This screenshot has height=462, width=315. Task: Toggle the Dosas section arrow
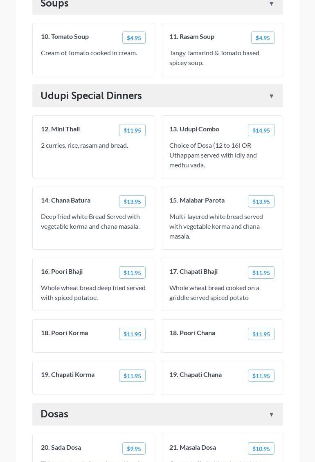point(271,415)
